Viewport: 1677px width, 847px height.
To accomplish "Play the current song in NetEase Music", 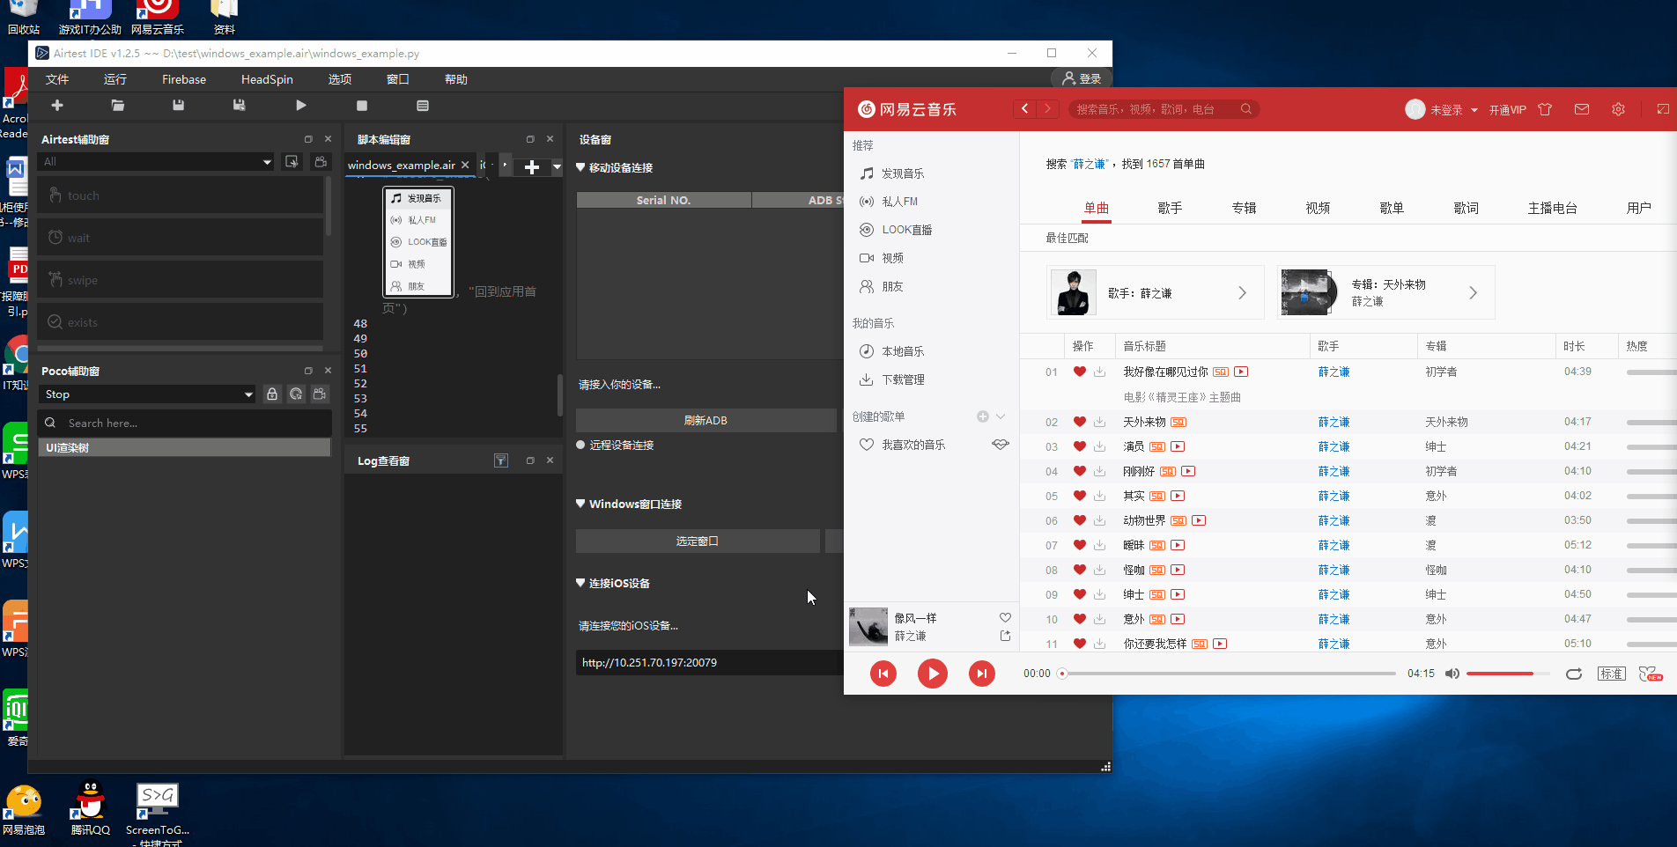I will pyautogui.click(x=933, y=674).
